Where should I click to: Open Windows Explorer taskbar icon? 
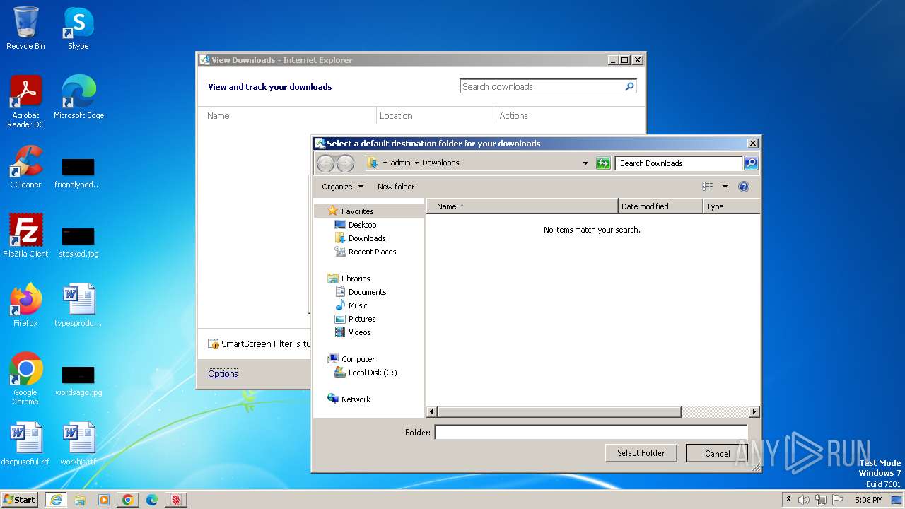[80, 500]
